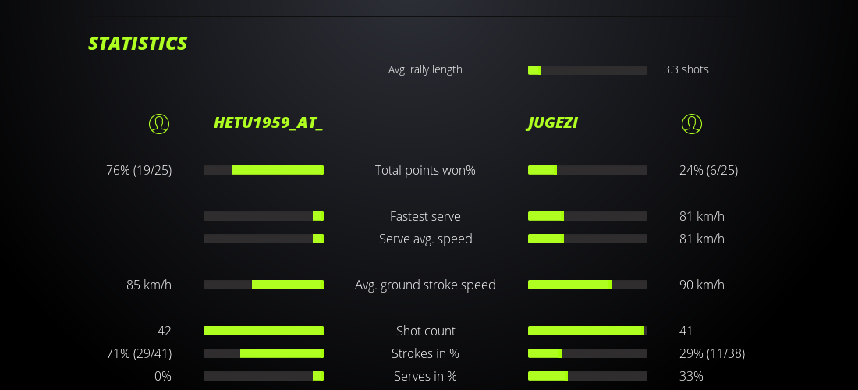Viewport: 858px width, 390px height.
Task: Click the Serves in % label
Action: pyautogui.click(x=425, y=376)
